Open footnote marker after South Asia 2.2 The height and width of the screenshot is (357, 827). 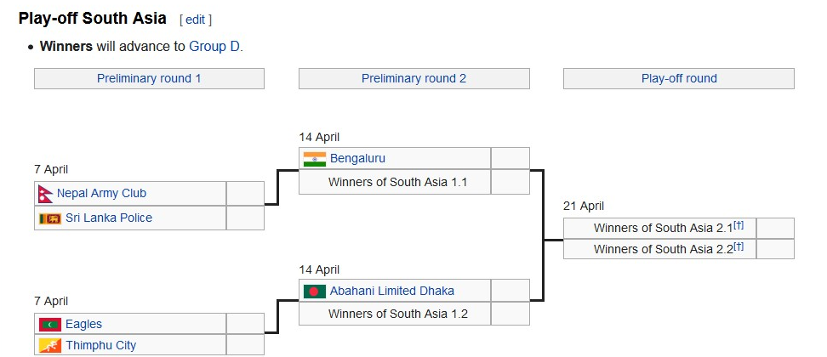tap(739, 246)
